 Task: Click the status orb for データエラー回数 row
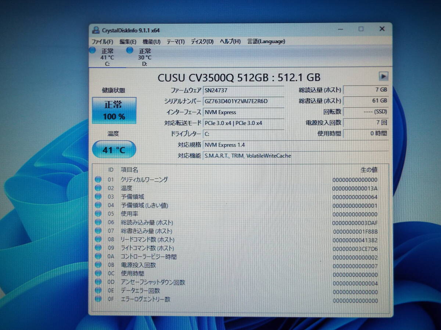(x=98, y=290)
